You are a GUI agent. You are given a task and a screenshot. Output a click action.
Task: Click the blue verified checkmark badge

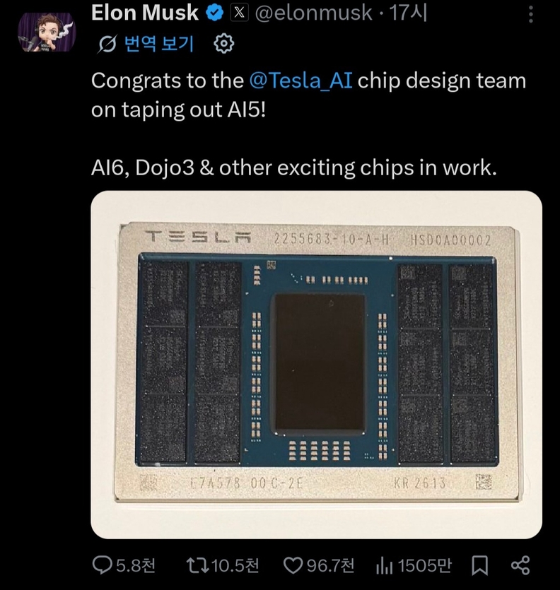[x=215, y=14]
